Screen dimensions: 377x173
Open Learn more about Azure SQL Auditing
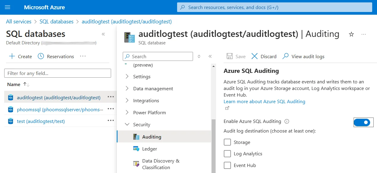[264, 101]
